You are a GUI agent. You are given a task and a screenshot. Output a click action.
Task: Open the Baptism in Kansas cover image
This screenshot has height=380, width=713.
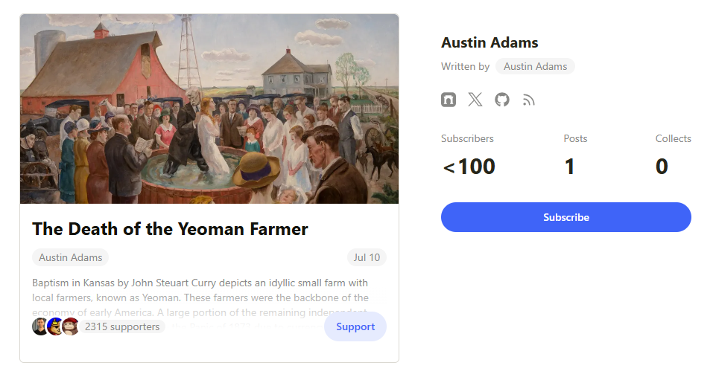pyautogui.click(x=209, y=109)
